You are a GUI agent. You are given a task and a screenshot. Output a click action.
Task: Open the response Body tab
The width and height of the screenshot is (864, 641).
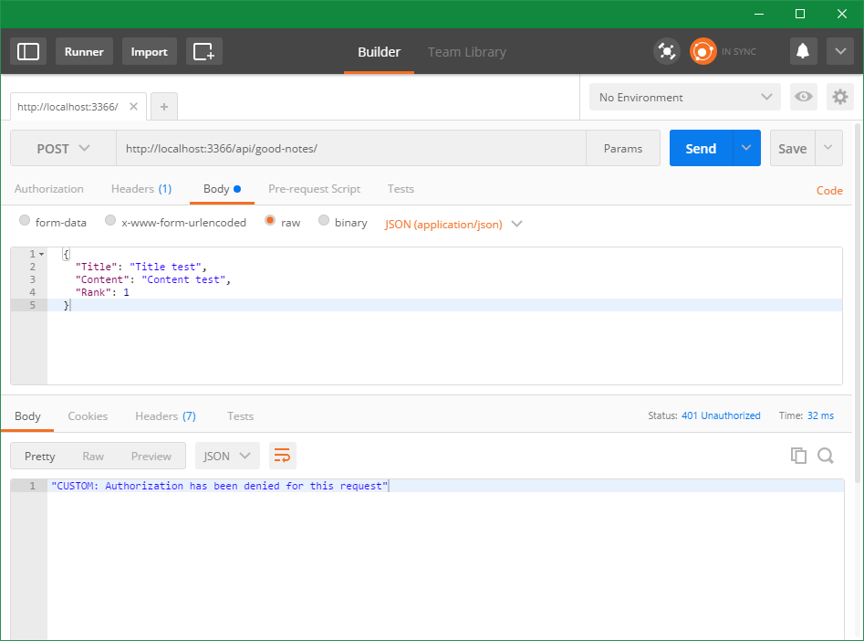click(x=27, y=416)
